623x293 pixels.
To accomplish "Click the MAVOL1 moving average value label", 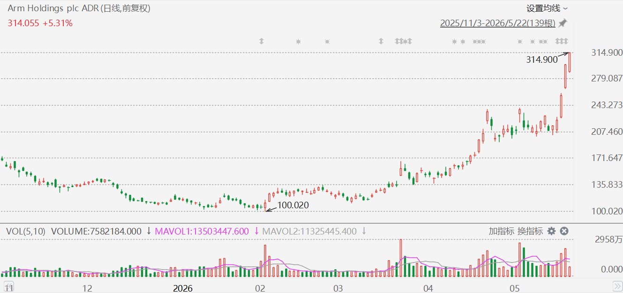I will coord(202,231).
